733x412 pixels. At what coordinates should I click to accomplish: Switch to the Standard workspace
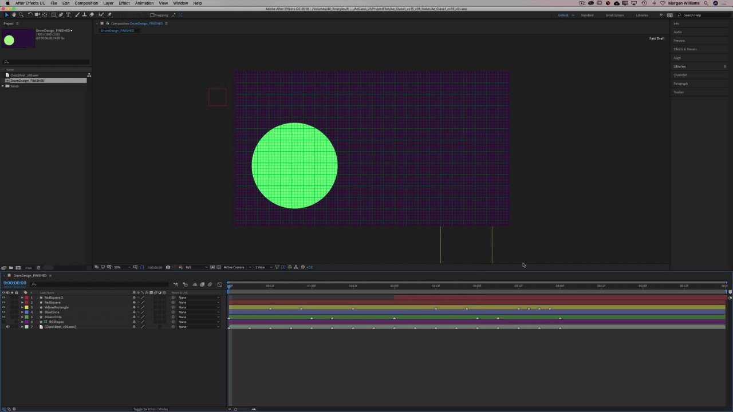[x=587, y=15]
